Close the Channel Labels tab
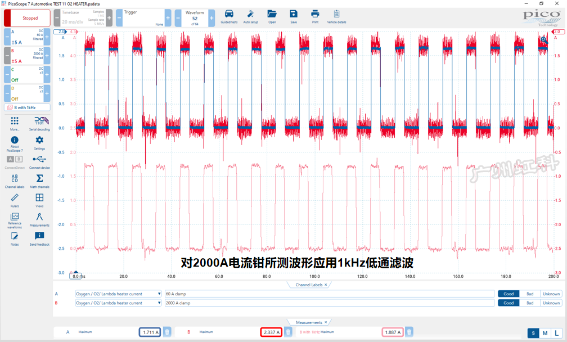This screenshot has height=342, width=567. point(326,285)
